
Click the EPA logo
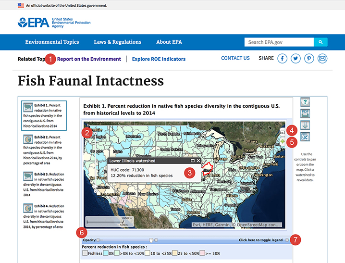(x=54, y=23)
